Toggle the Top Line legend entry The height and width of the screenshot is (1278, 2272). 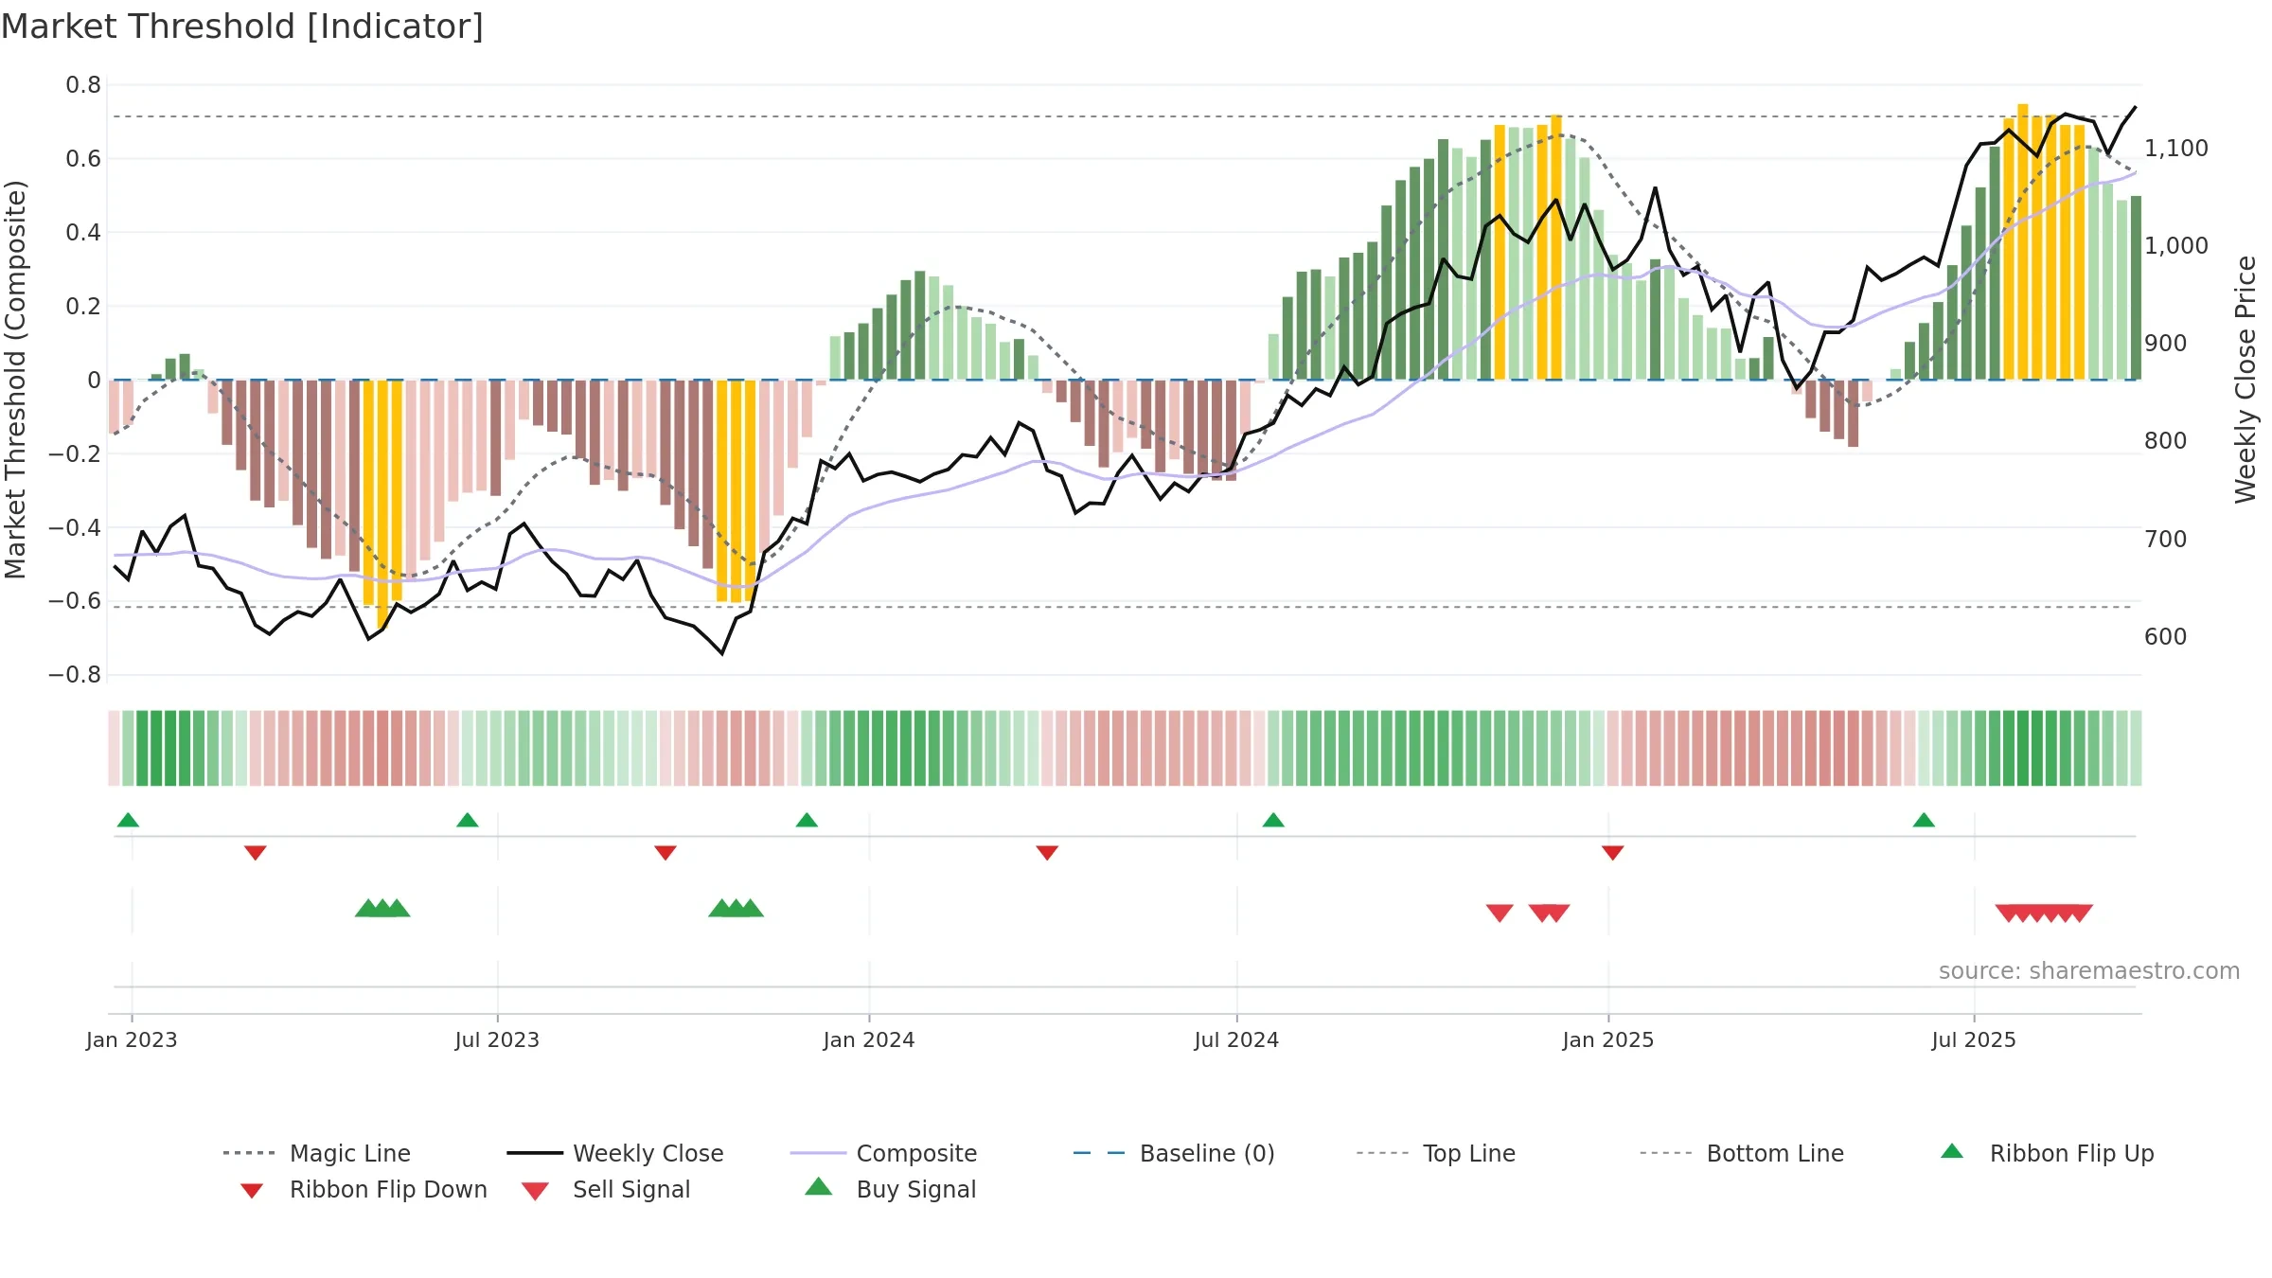[1435, 1153]
